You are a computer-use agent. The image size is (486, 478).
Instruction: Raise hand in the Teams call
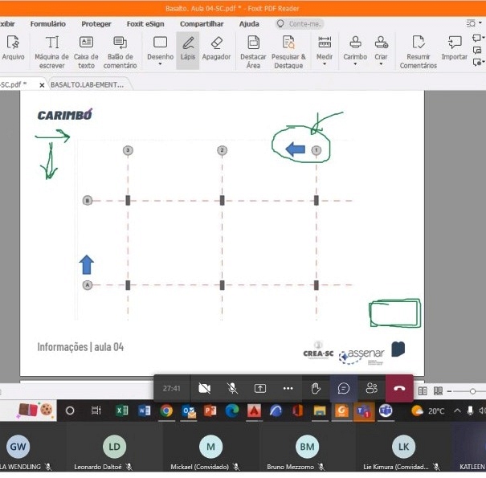pos(316,388)
